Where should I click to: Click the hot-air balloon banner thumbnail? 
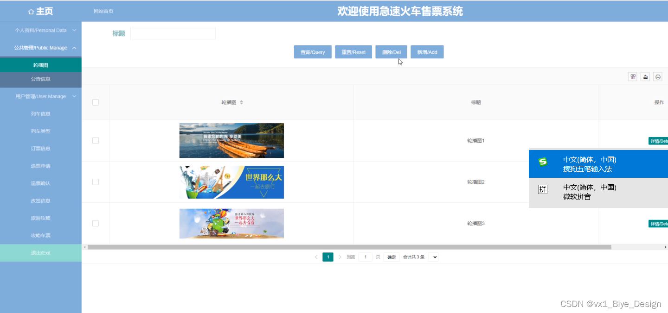click(231, 224)
